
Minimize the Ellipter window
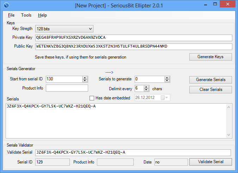[x=206, y=5]
